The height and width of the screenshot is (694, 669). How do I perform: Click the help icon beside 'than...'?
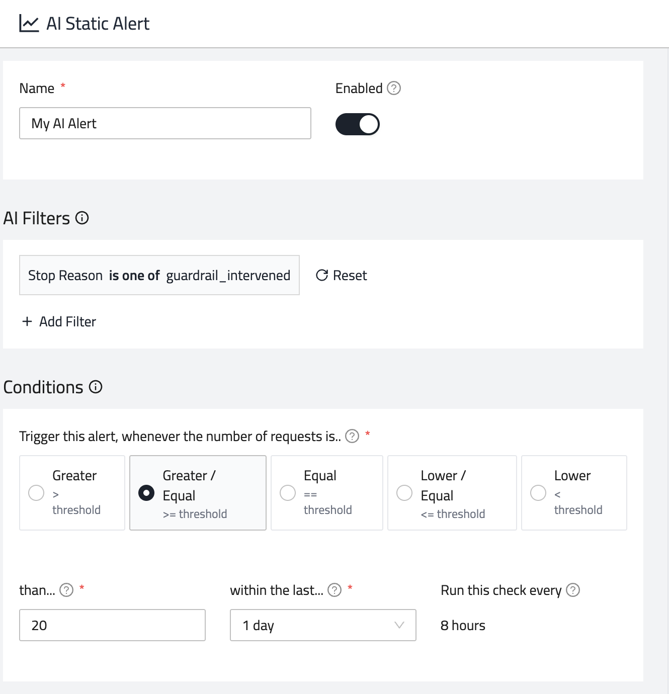point(66,590)
